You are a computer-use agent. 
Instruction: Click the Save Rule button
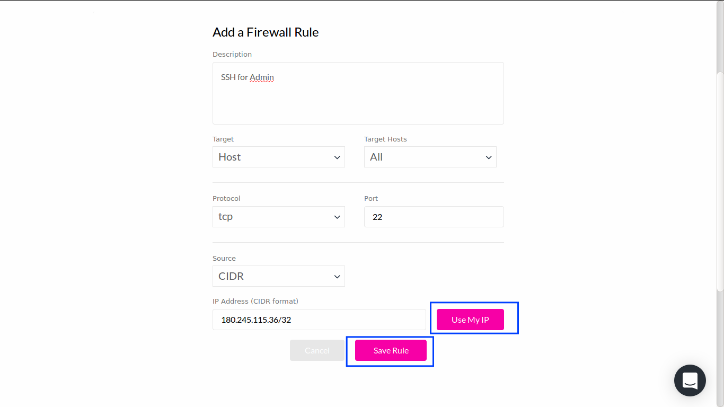pyautogui.click(x=391, y=350)
